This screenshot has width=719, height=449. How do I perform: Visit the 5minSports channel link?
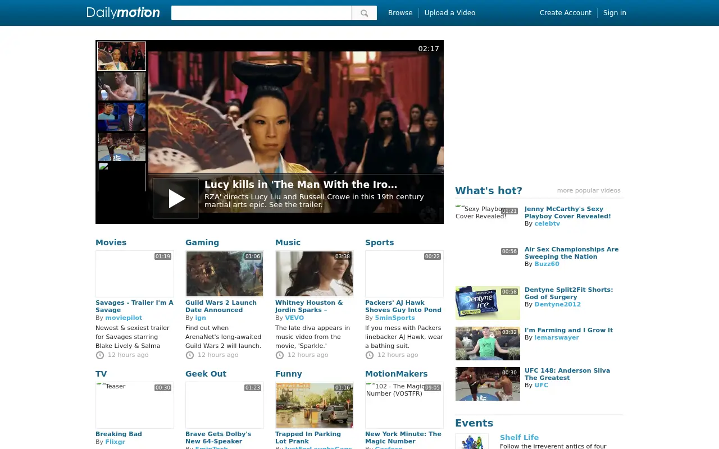coord(395,318)
